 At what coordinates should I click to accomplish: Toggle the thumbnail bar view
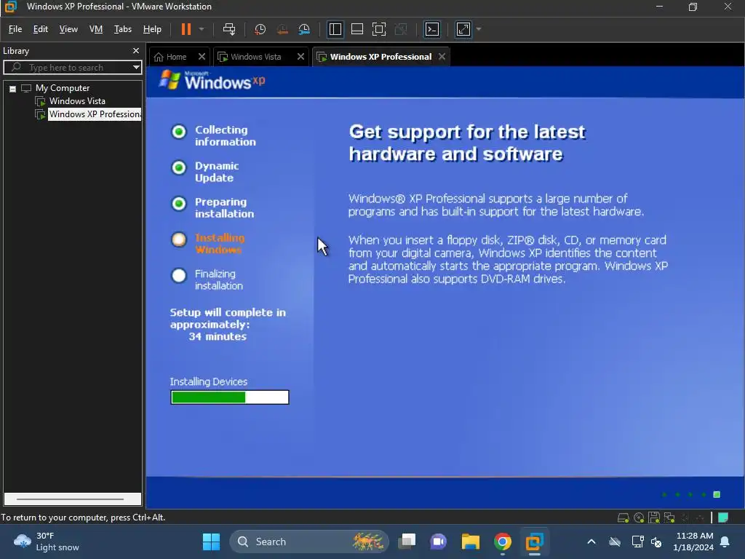[x=356, y=29]
